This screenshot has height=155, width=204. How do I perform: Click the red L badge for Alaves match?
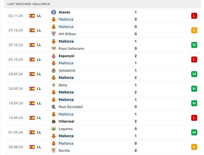194,16
